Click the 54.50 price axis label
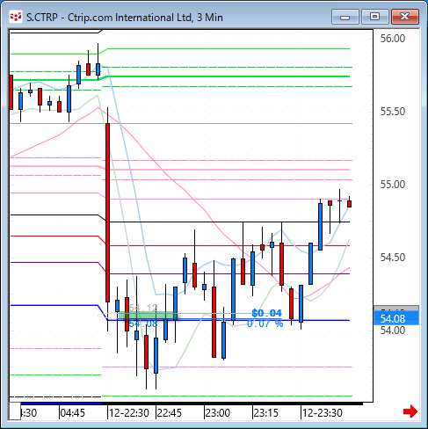Screen dimensions: 428x429 pyautogui.click(x=393, y=258)
